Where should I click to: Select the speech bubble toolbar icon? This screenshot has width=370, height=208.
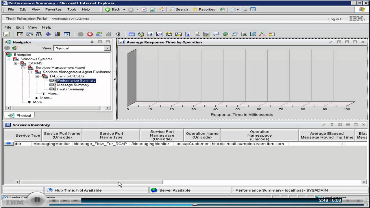click(x=216, y=34)
